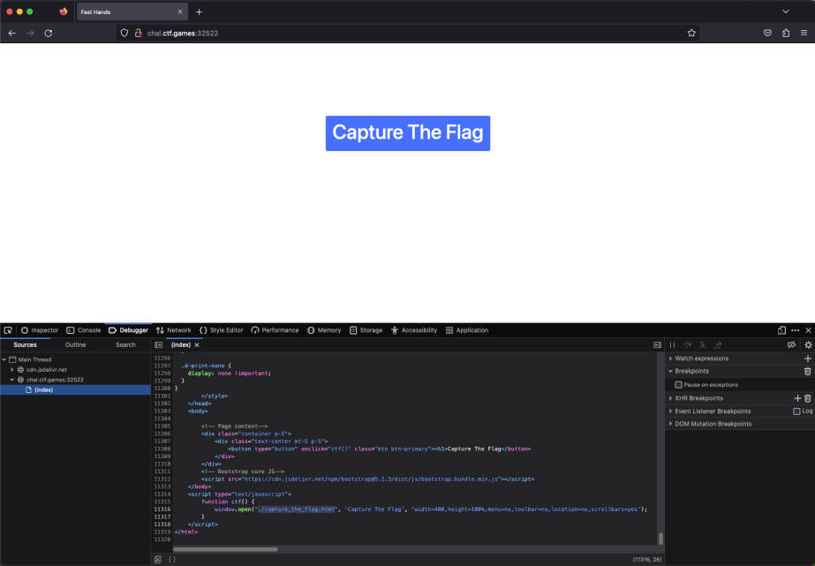The height and width of the screenshot is (566, 815).
Task: Click the Save to Pocket icon
Action: (x=767, y=34)
